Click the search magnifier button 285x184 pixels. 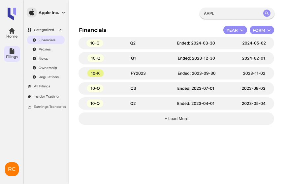coord(267,13)
